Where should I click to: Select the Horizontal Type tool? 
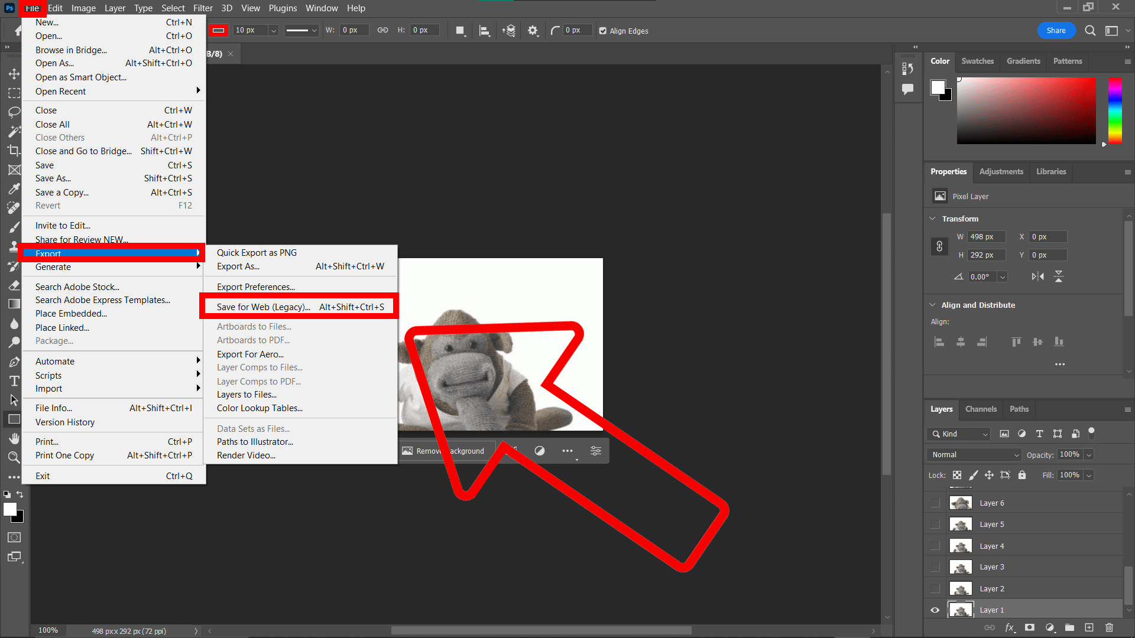coord(14,381)
